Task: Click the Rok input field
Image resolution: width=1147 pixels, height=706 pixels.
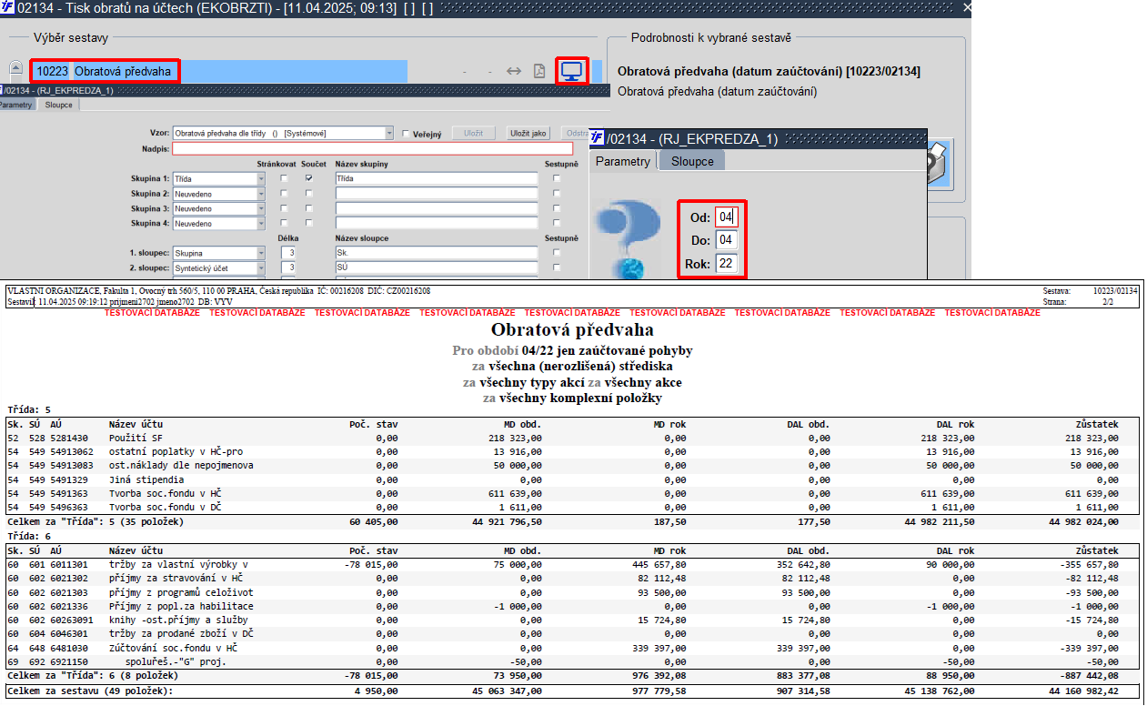Action: coord(725,265)
